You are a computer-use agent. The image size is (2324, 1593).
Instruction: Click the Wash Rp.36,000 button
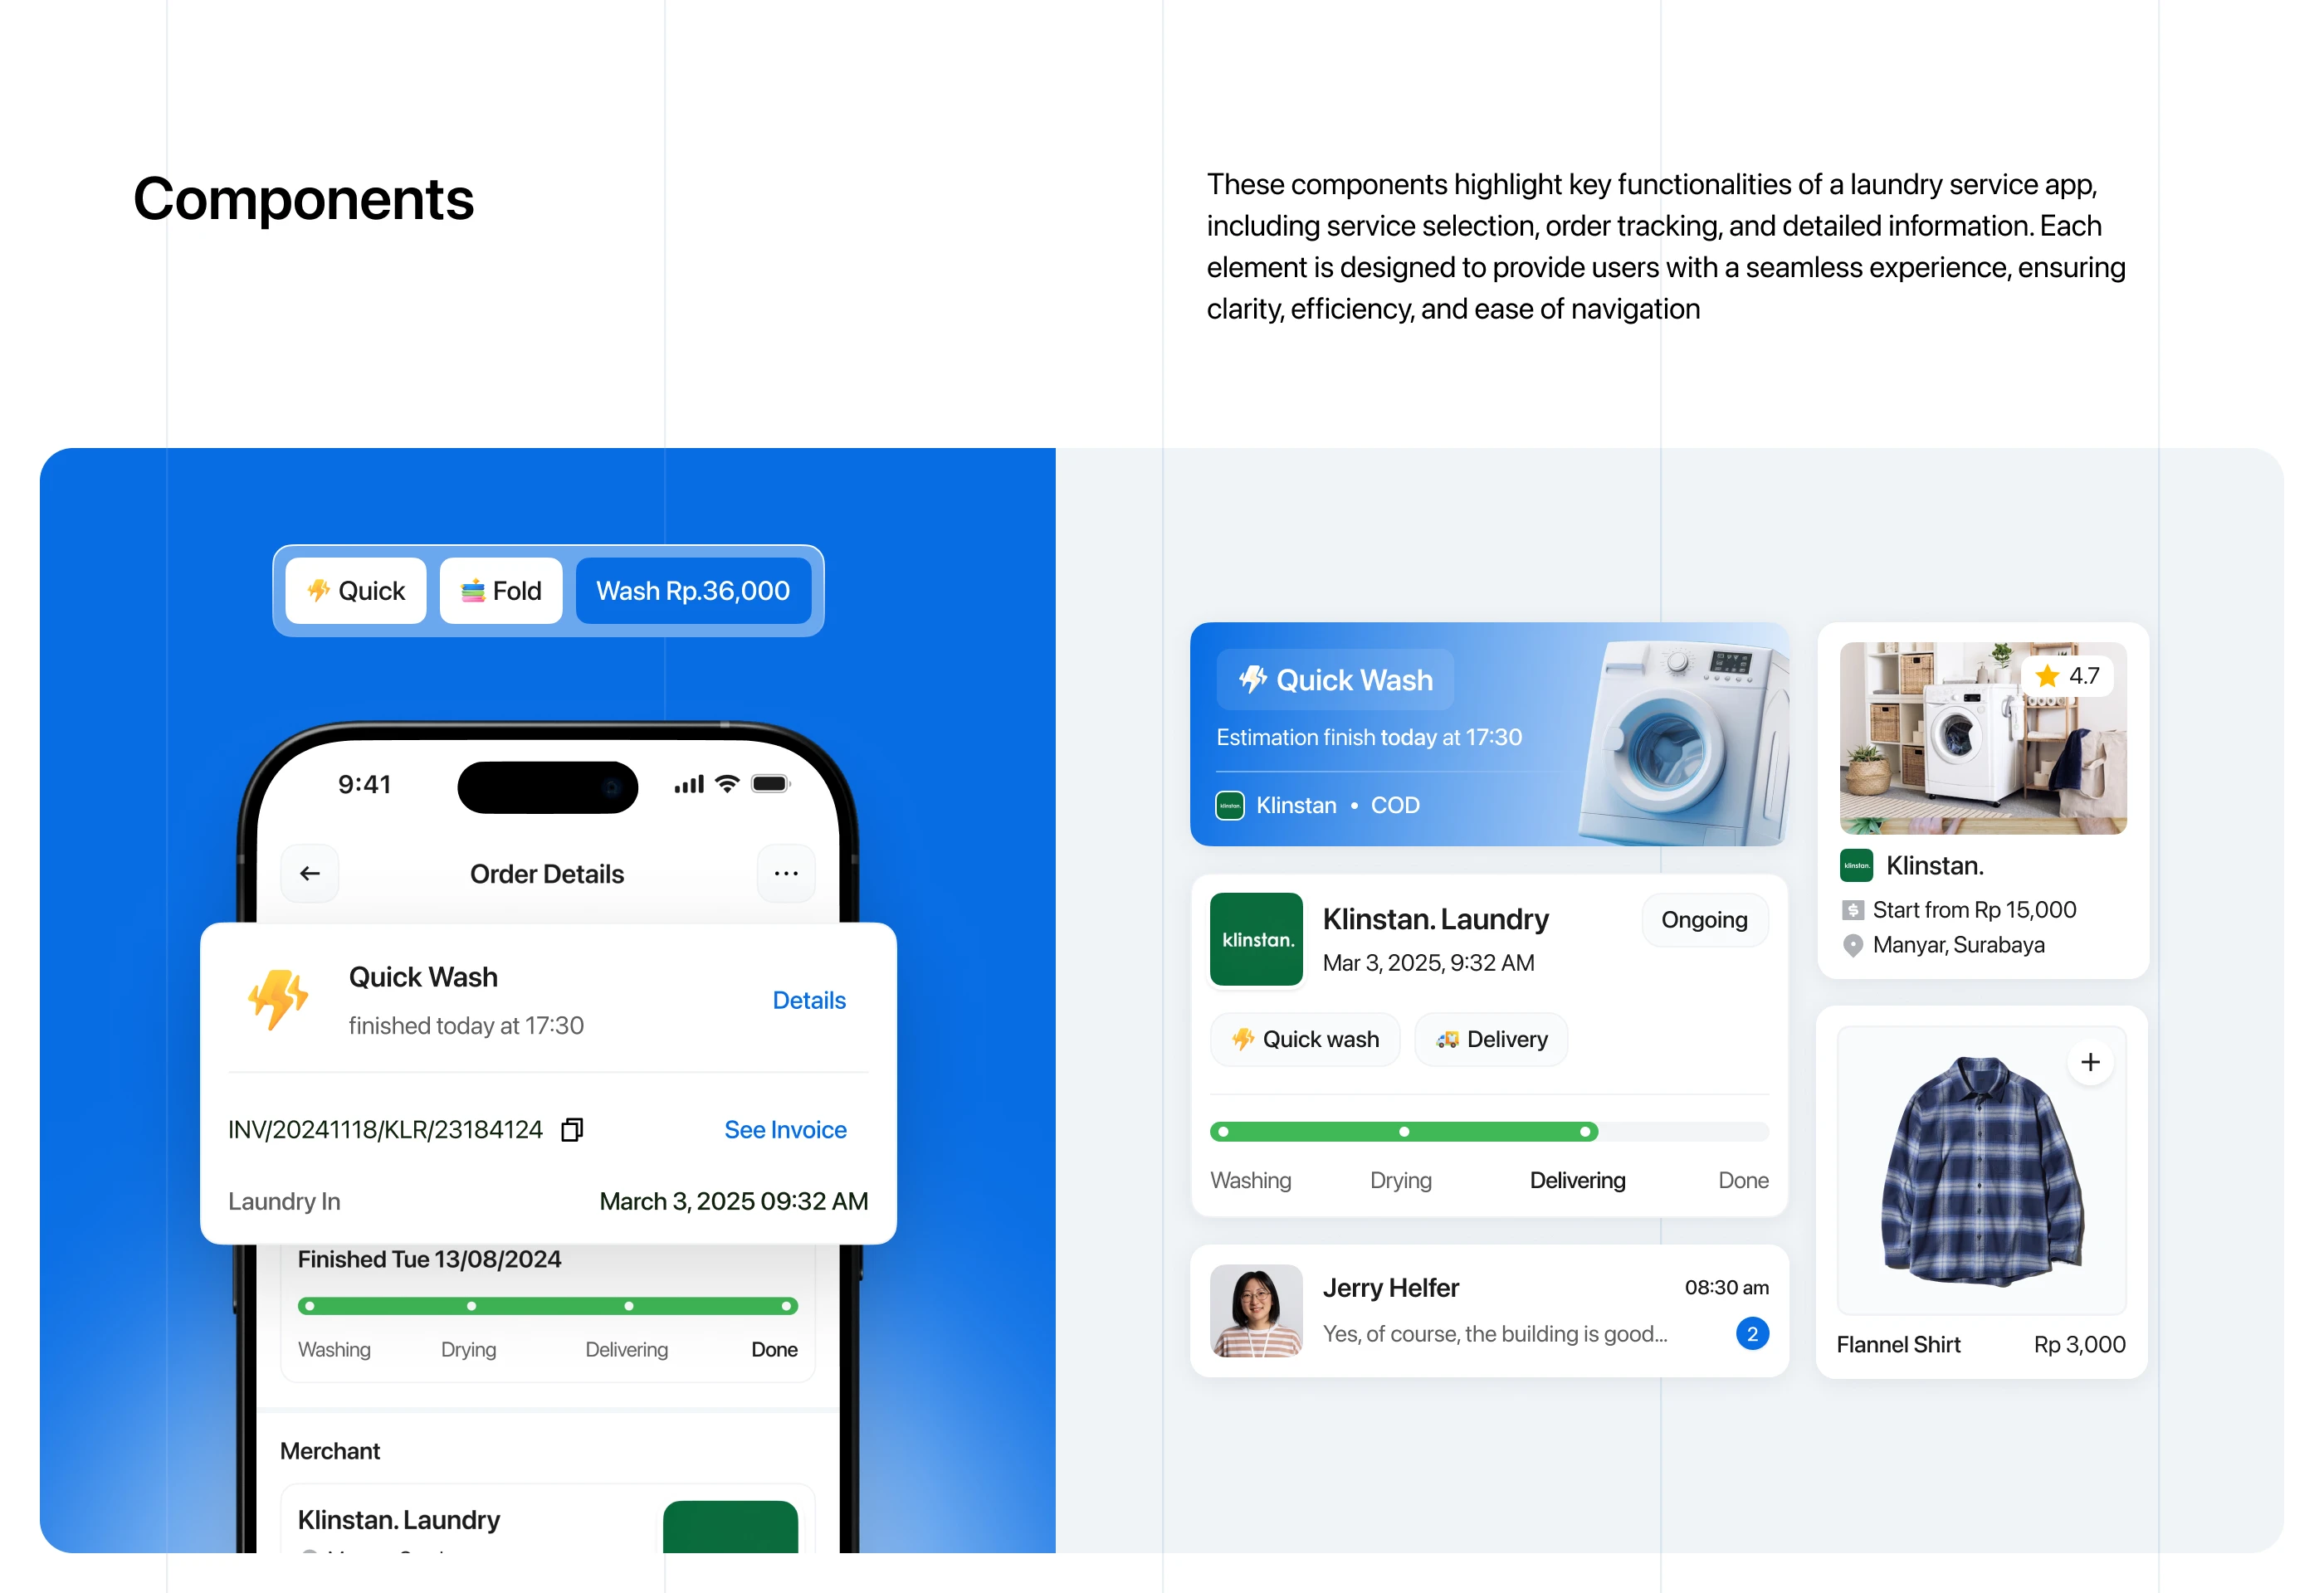(x=693, y=591)
